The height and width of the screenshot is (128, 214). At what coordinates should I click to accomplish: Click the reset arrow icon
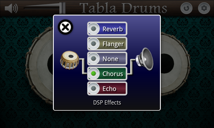pyautogui.click(x=186, y=8)
